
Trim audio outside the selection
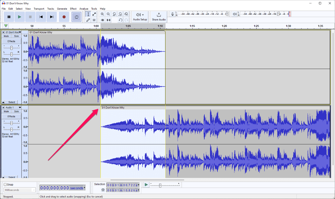102,20
